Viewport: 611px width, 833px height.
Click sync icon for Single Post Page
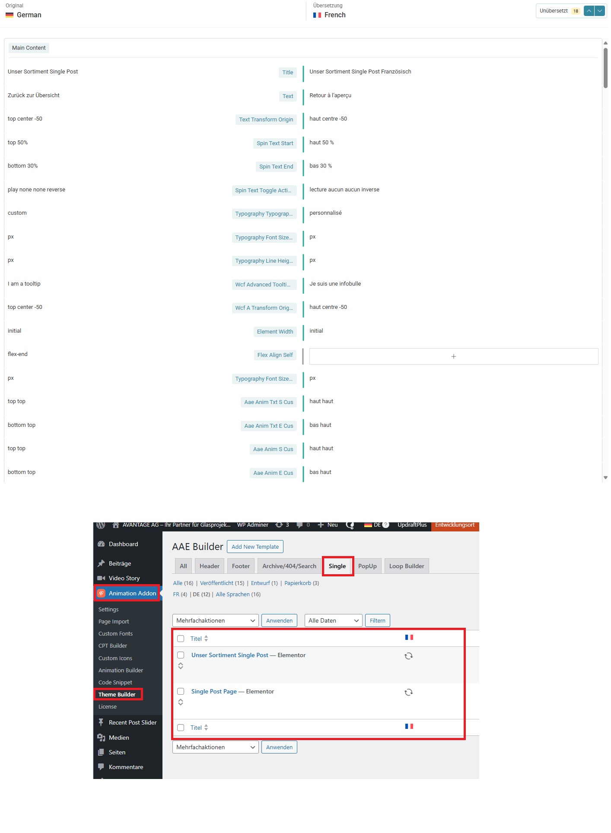(x=408, y=692)
